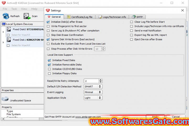Open the Help menu
The width and height of the screenshot is (189, 126).
(34, 9)
